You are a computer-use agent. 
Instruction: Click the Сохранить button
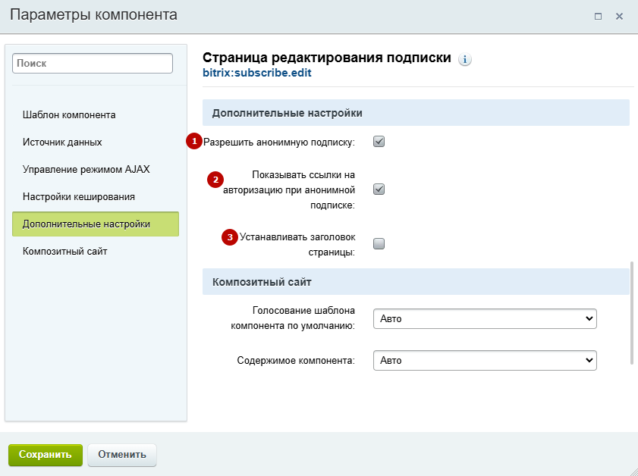46,455
